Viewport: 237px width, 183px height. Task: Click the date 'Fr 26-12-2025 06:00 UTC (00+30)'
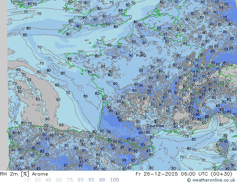(184, 174)
